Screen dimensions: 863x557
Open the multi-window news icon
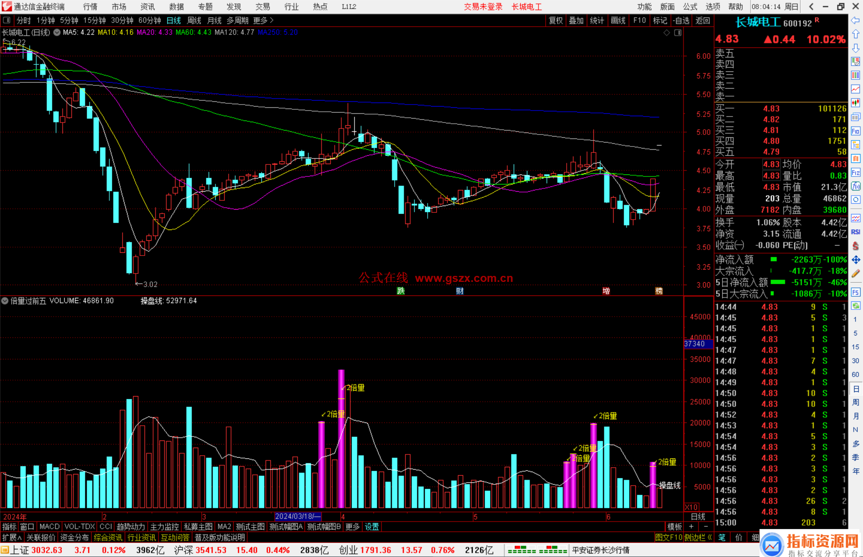pos(855,117)
